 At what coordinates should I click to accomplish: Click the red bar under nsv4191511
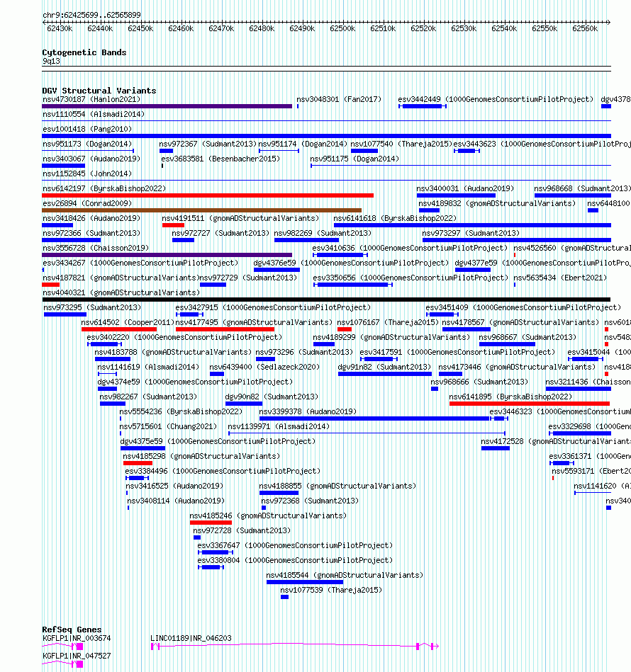173,225
